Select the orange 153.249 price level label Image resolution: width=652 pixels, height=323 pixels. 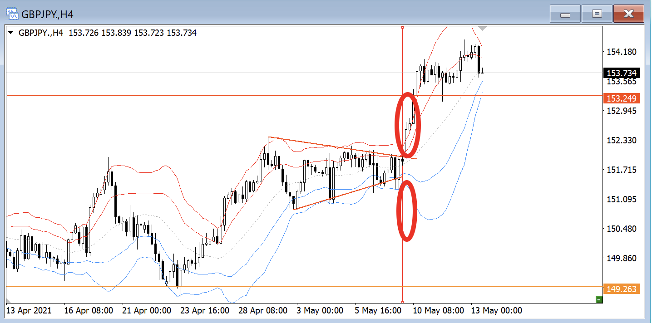[621, 98]
